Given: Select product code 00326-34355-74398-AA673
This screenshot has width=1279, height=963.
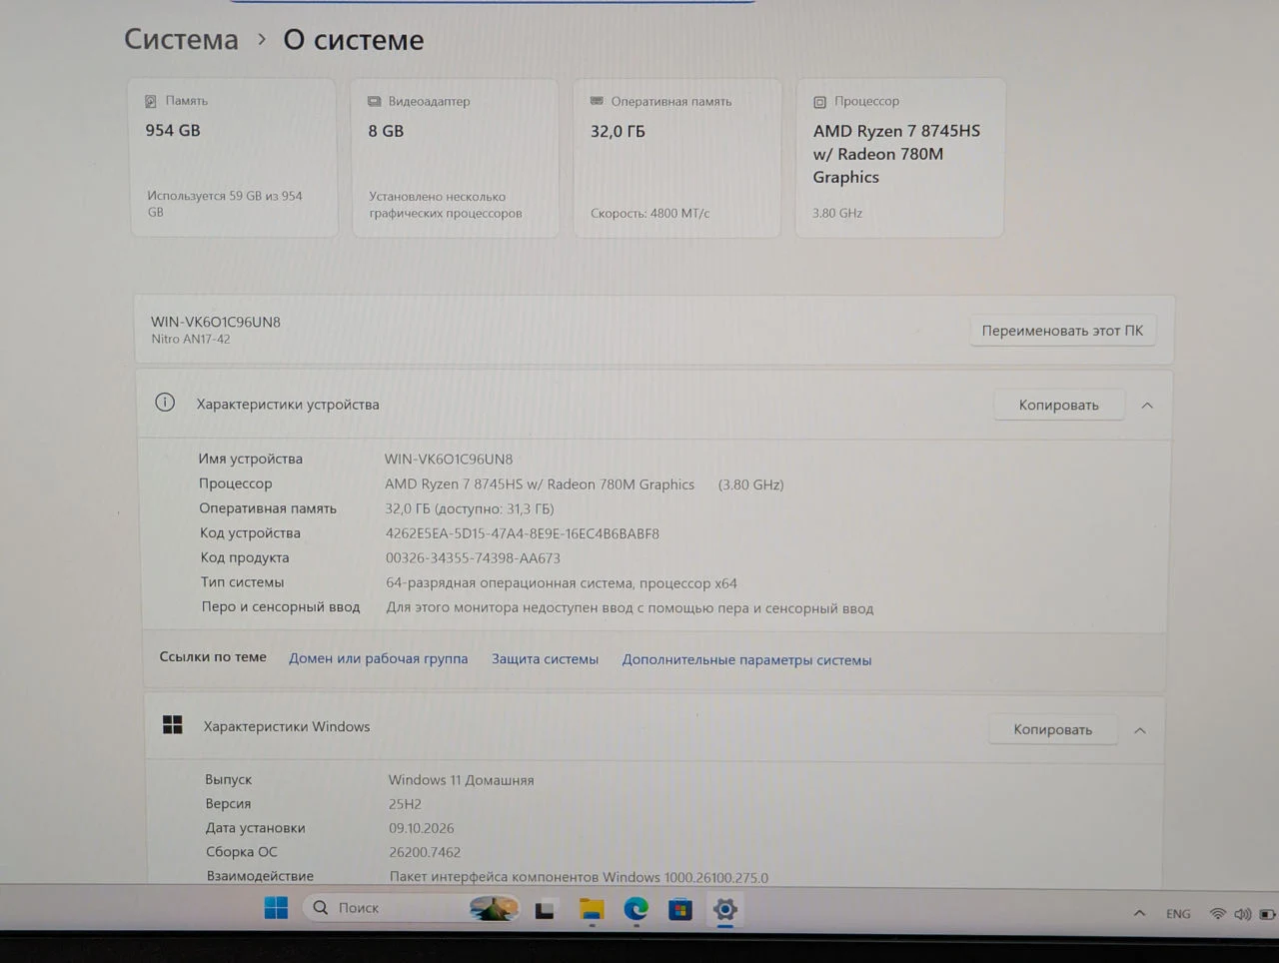Looking at the screenshot, I should pyautogui.click(x=473, y=558).
